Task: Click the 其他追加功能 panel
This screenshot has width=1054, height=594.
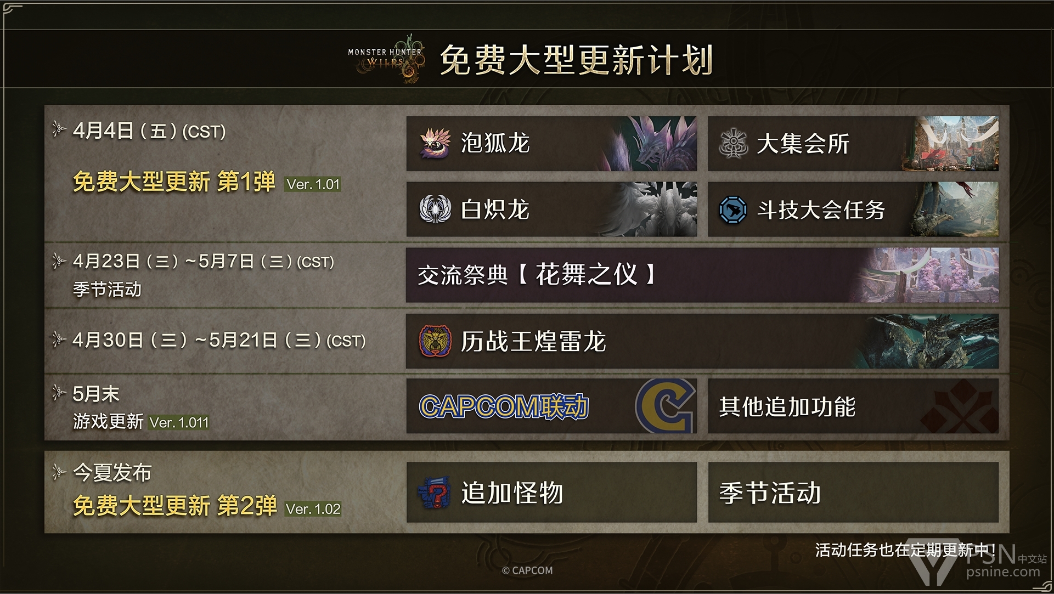Action: click(x=853, y=406)
